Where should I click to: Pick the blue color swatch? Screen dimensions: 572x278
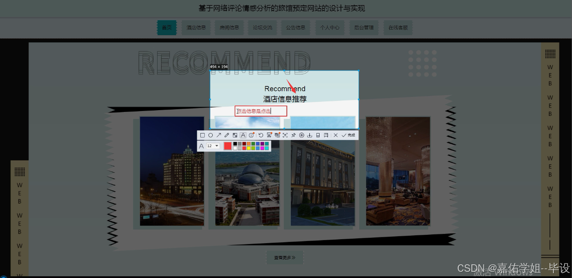coord(258,144)
